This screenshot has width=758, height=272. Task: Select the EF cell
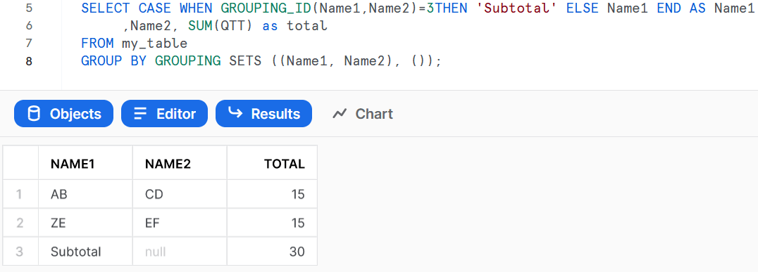[180, 223]
